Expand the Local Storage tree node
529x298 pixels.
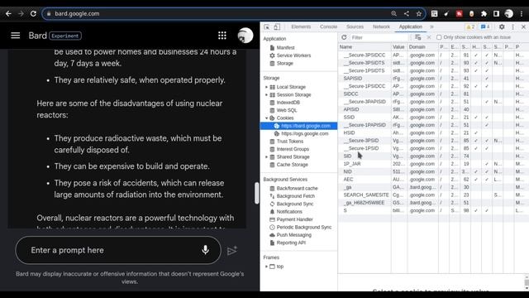(x=266, y=87)
